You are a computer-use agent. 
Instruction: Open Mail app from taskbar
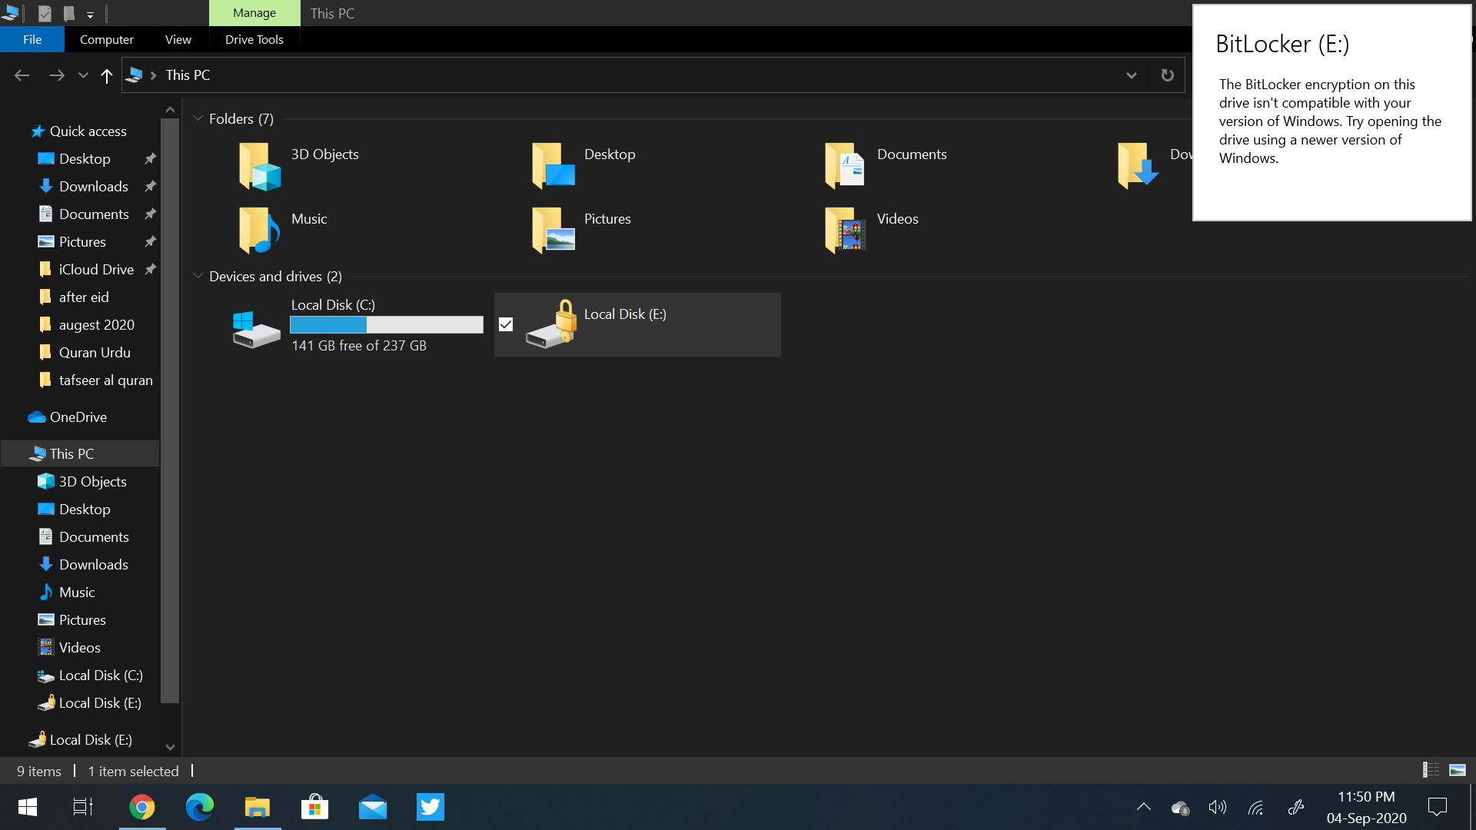[373, 807]
